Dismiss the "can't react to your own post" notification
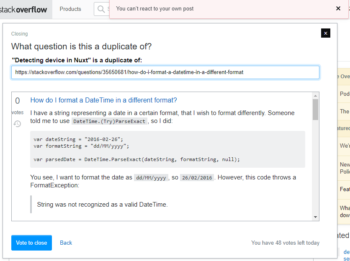Screen dimensions: 350x261 tap(338, 8)
